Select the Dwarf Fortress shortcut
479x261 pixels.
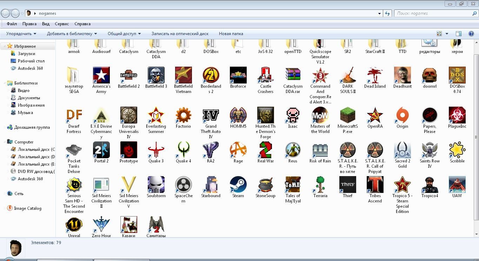click(x=74, y=115)
